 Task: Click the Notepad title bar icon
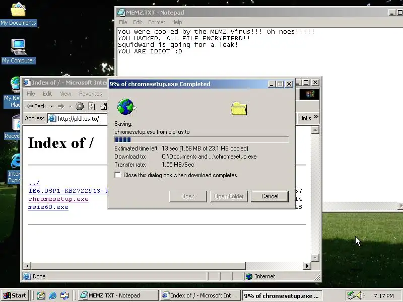point(120,12)
